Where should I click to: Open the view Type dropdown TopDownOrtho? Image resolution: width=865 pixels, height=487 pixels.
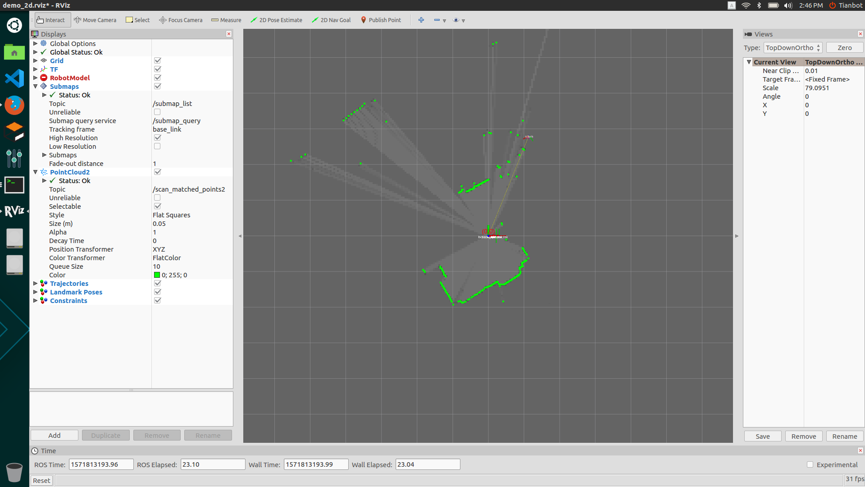[x=793, y=48]
